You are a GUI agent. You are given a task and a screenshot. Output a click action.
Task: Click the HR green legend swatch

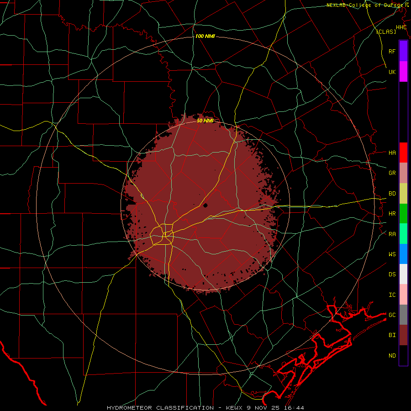click(x=403, y=214)
